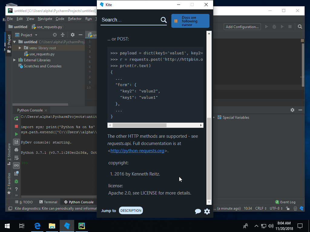
Task: Click code block horizontal scrollbar right arrow
Action: click(201, 125)
